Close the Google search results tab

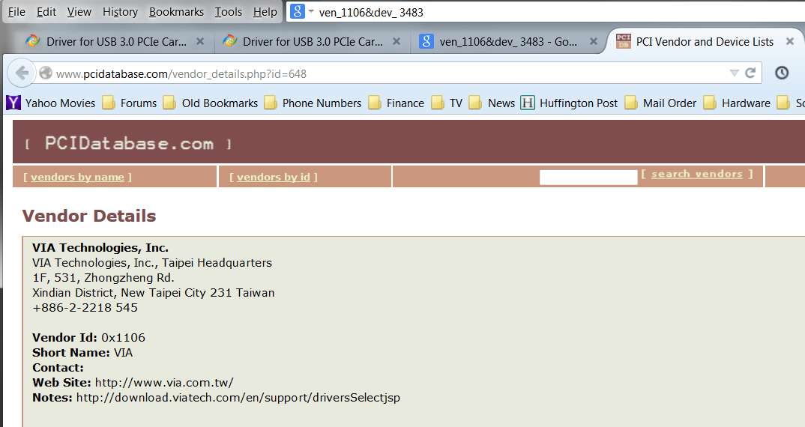click(x=593, y=41)
